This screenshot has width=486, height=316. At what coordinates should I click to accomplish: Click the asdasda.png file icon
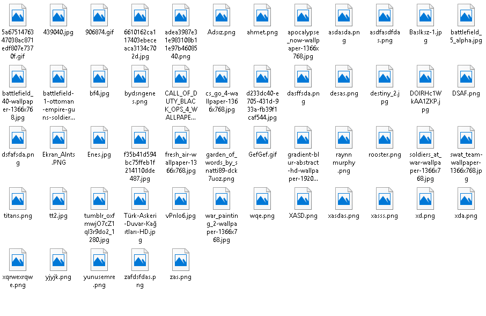[344, 15]
